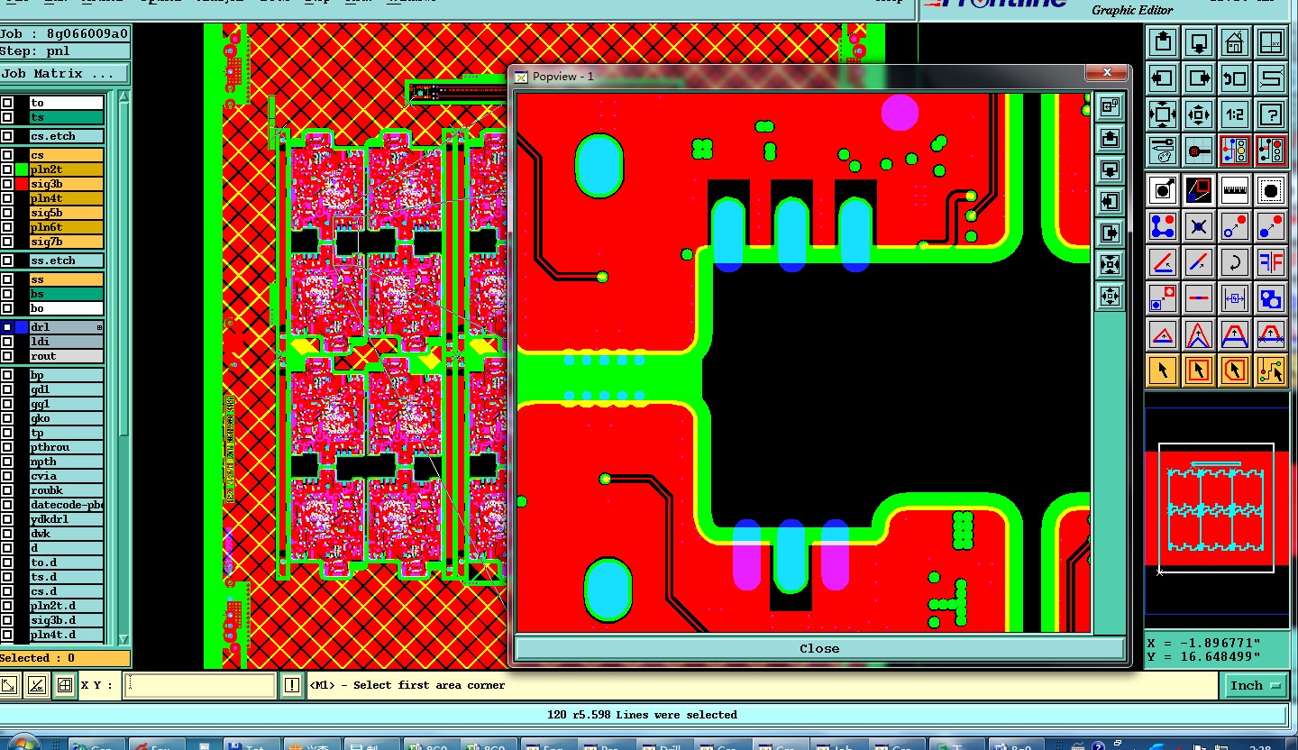This screenshot has width=1298, height=750.
Task: Select the 'gko' layer row
Action: pos(66,418)
